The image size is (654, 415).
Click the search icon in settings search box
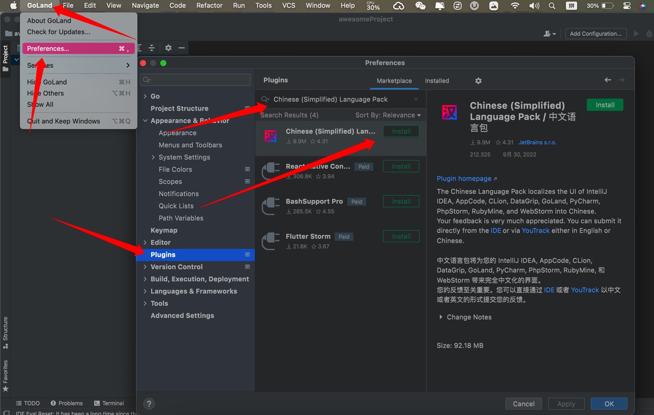point(147,80)
